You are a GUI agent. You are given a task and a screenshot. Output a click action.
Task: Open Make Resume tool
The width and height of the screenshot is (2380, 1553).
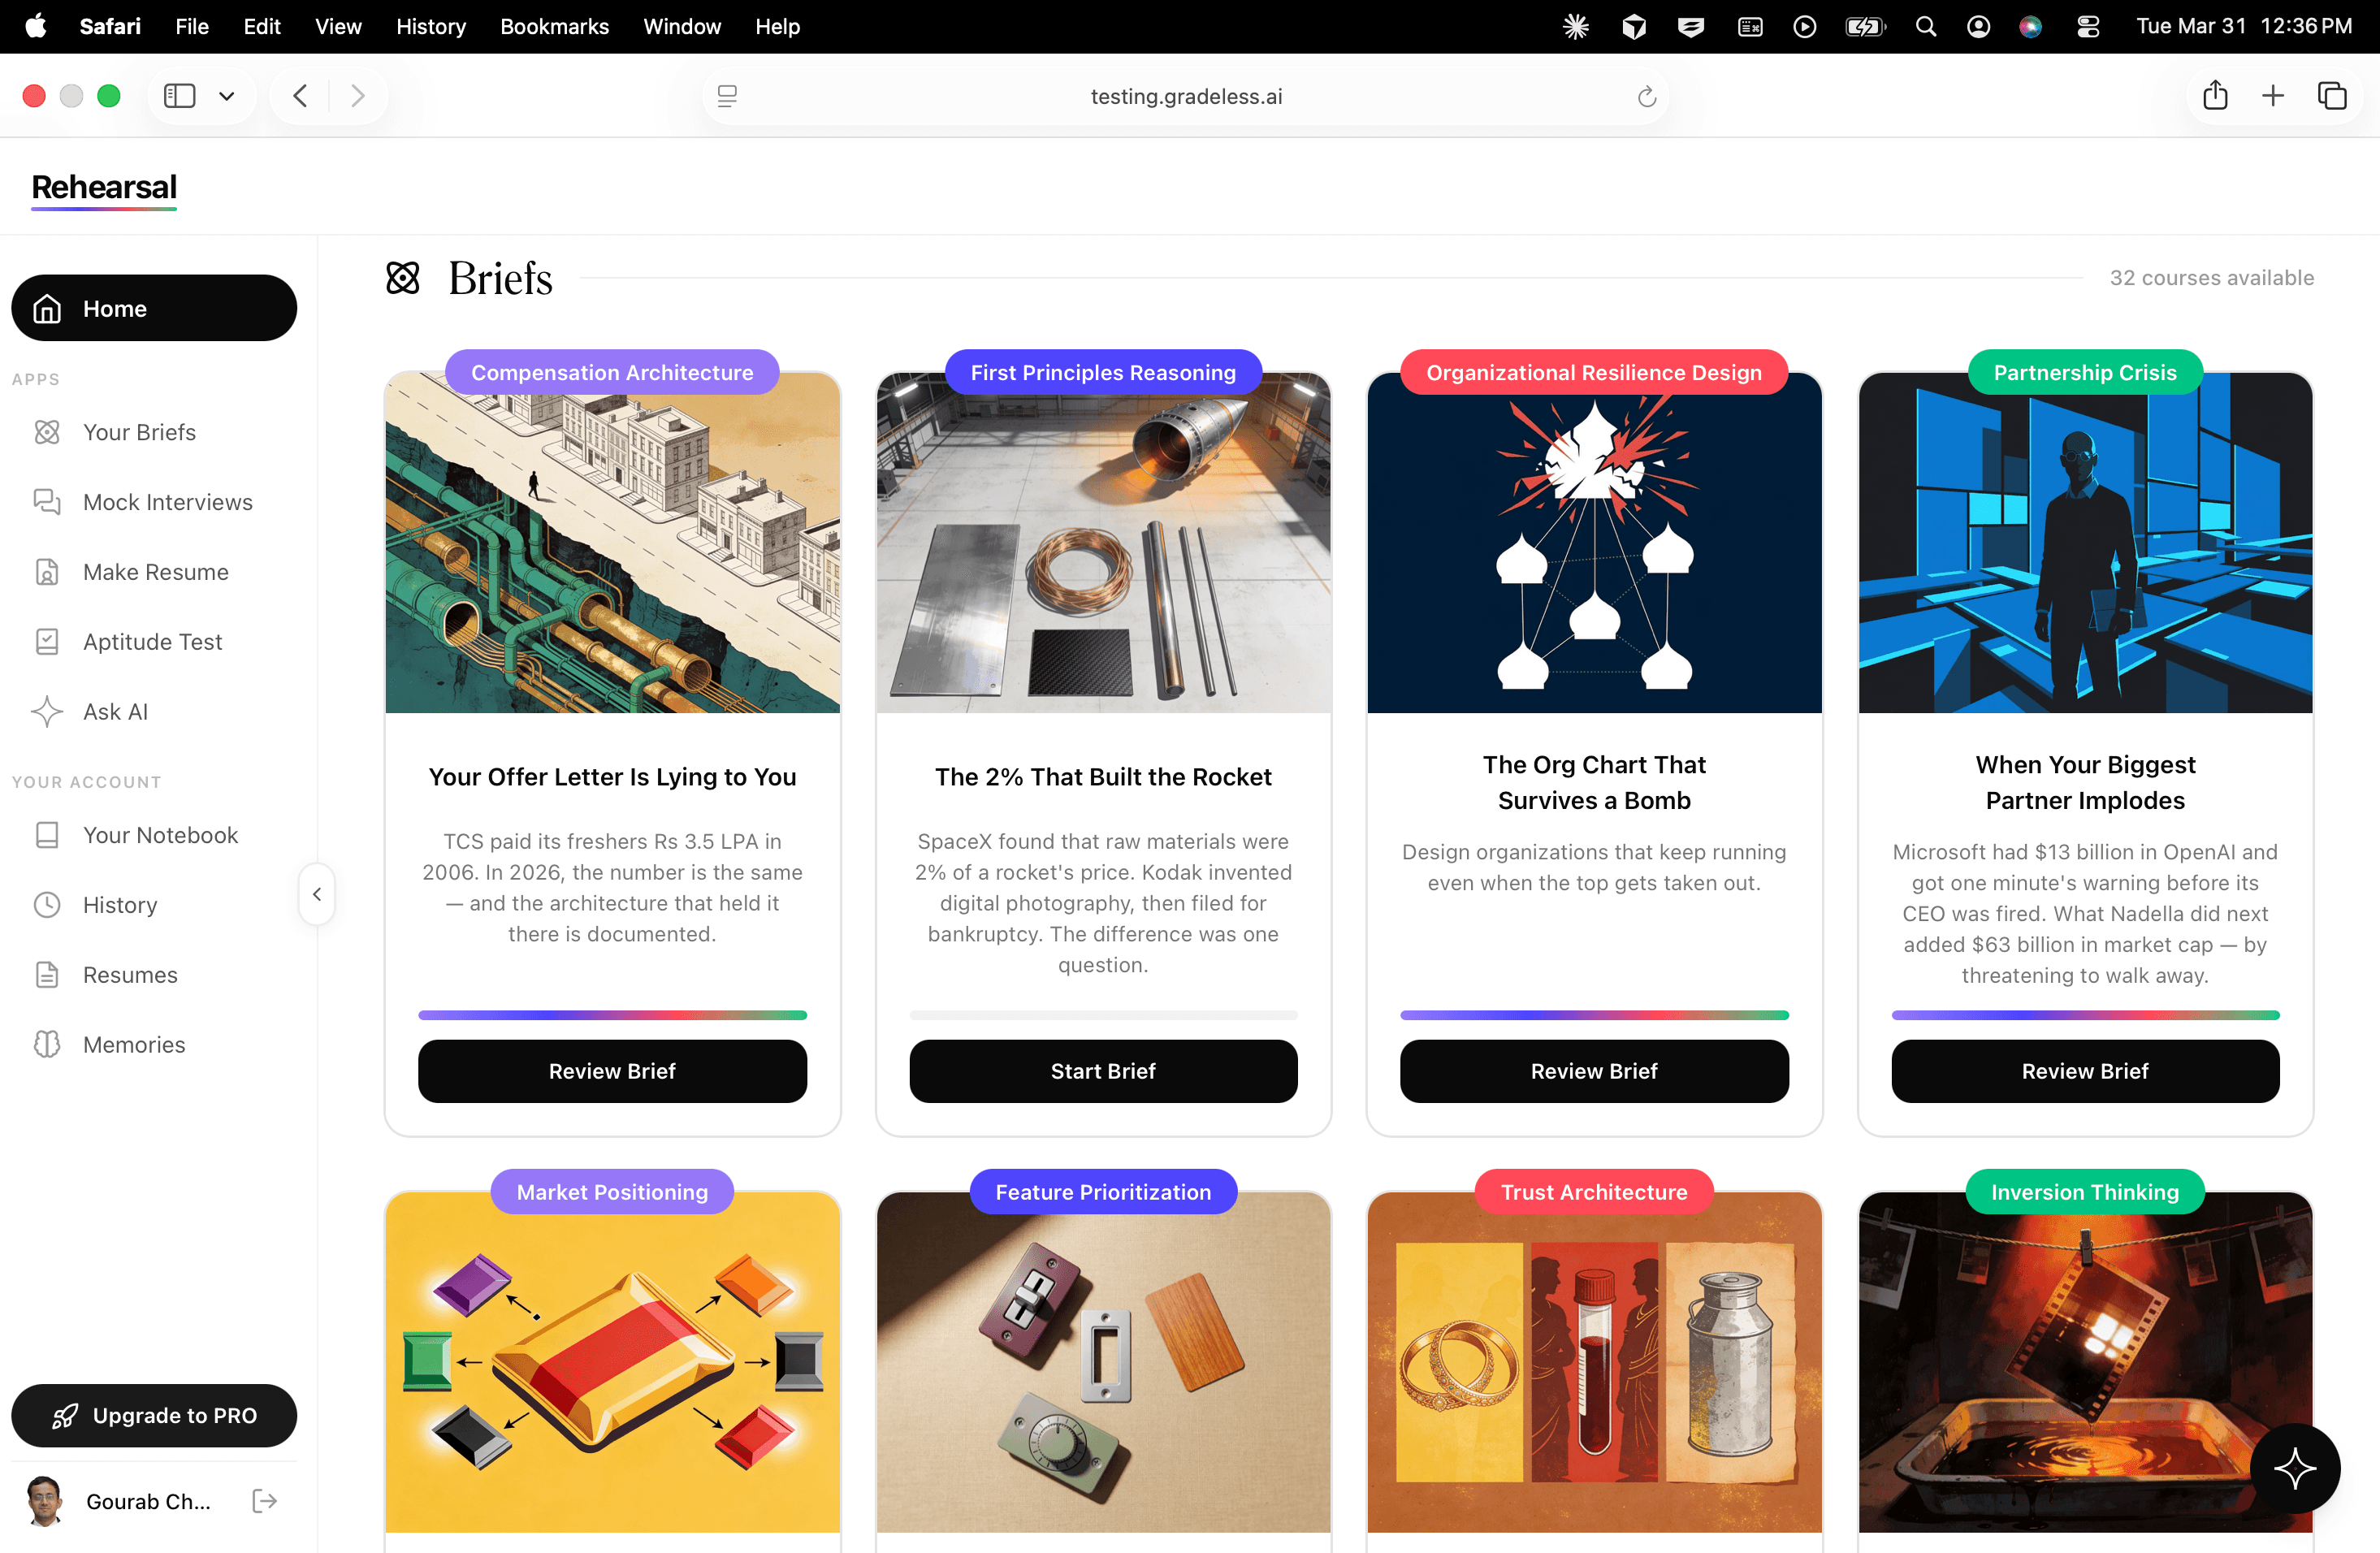tap(154, 572)
